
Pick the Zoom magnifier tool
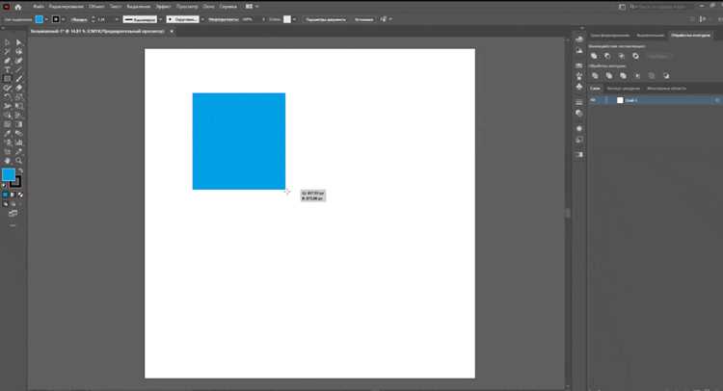coord(19,161)
